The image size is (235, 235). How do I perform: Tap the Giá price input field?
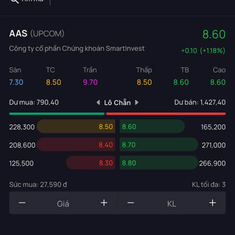tap(63, 203)
